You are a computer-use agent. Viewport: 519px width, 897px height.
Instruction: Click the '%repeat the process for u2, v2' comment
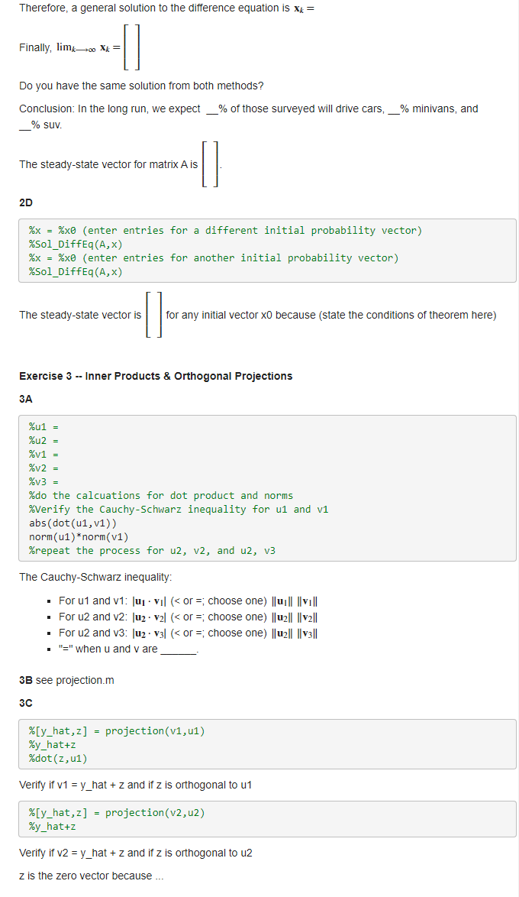[x=152, y=550]
